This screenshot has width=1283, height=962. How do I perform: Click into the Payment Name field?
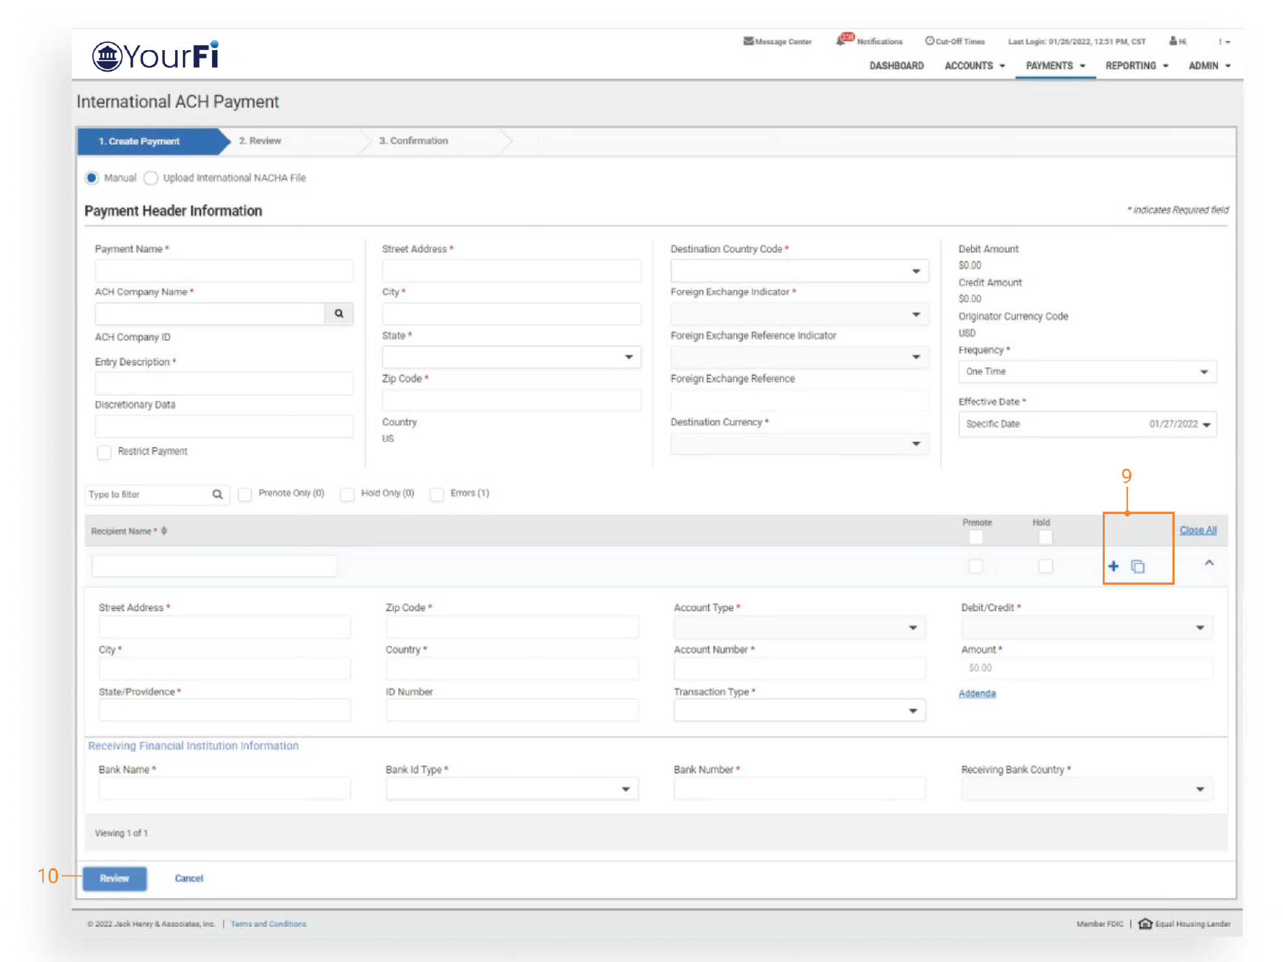224,271
